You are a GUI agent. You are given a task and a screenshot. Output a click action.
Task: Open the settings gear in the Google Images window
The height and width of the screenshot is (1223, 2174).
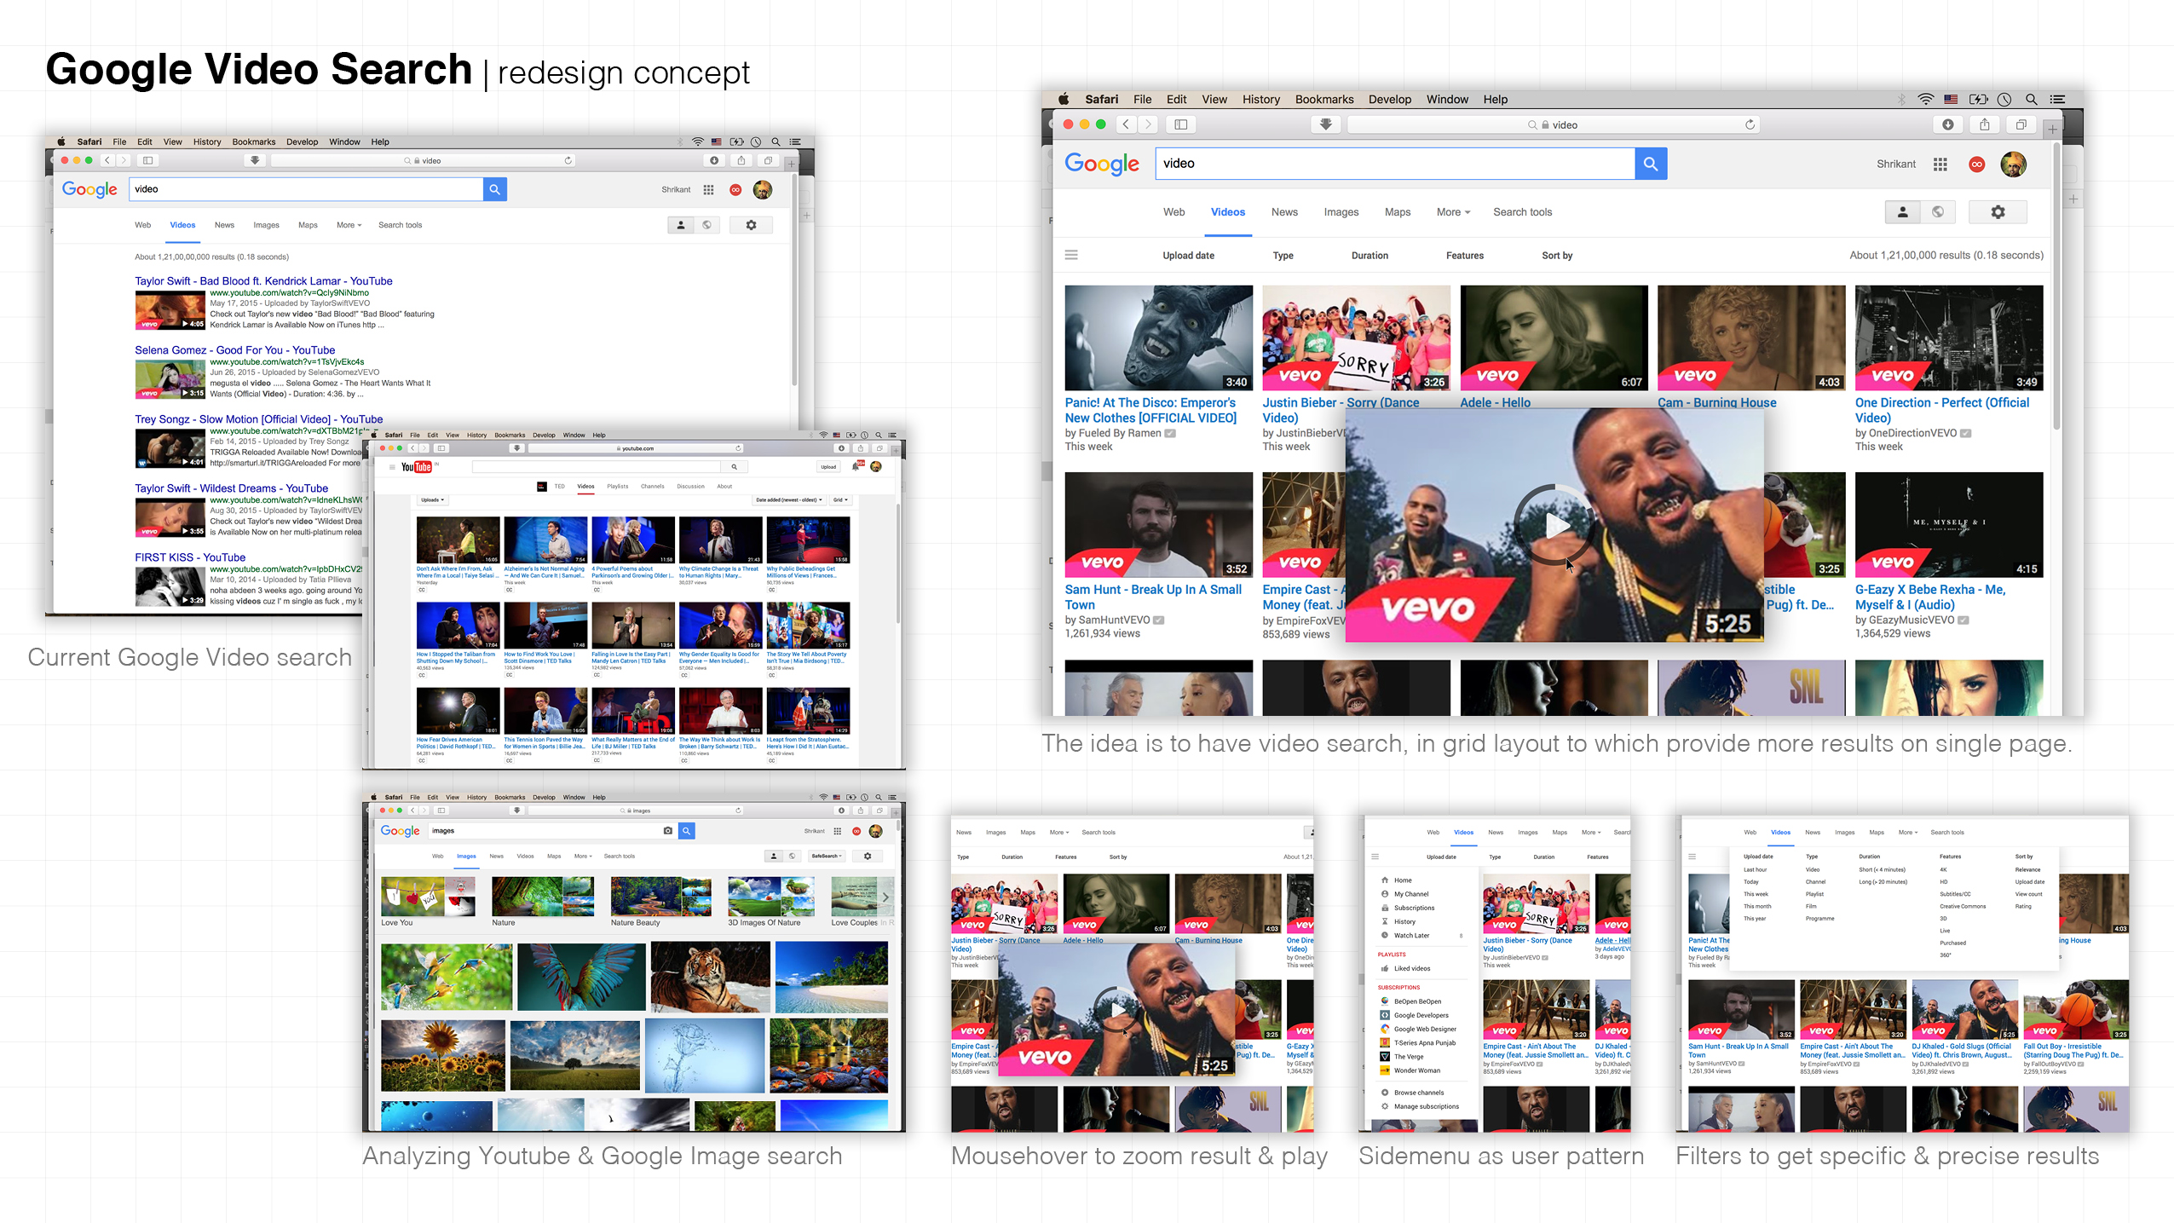(868, 856)
